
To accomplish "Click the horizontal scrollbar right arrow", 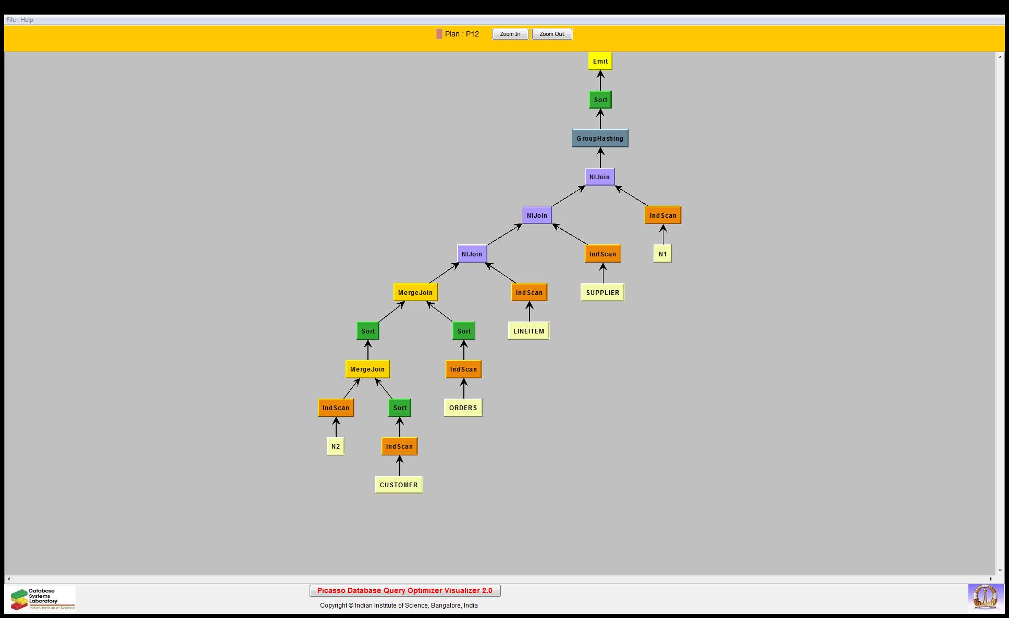I will (x=991, y=579).
